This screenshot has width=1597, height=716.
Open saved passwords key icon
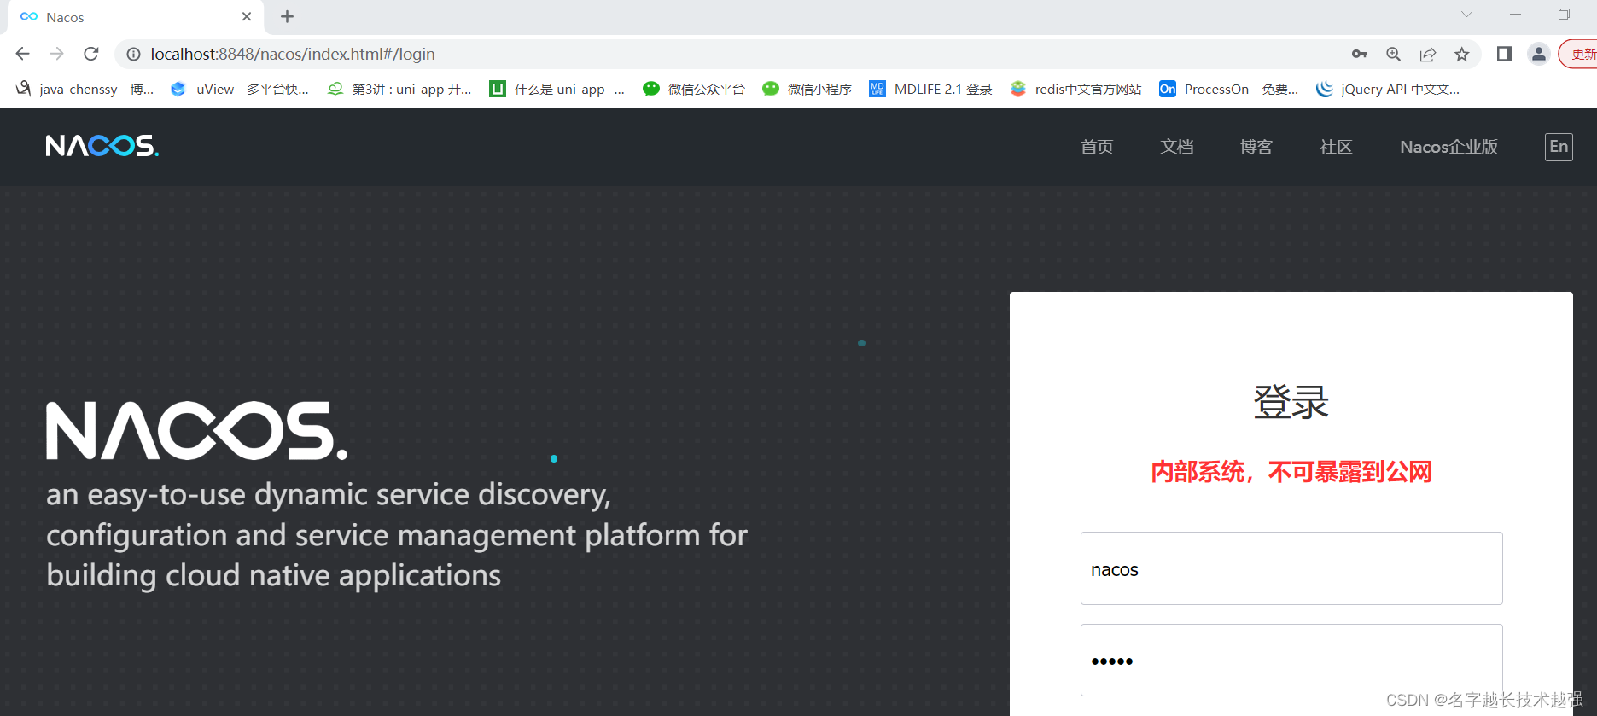coord(1360,54)
